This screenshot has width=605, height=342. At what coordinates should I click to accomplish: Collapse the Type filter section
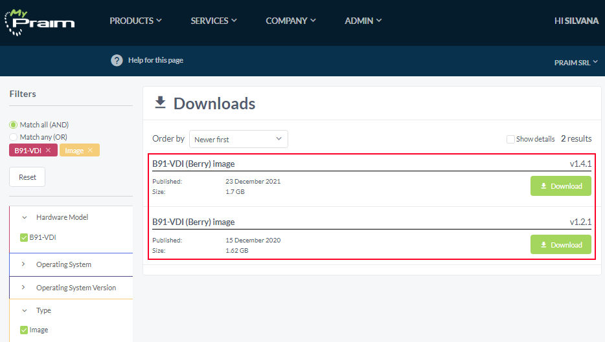point(25,310)
